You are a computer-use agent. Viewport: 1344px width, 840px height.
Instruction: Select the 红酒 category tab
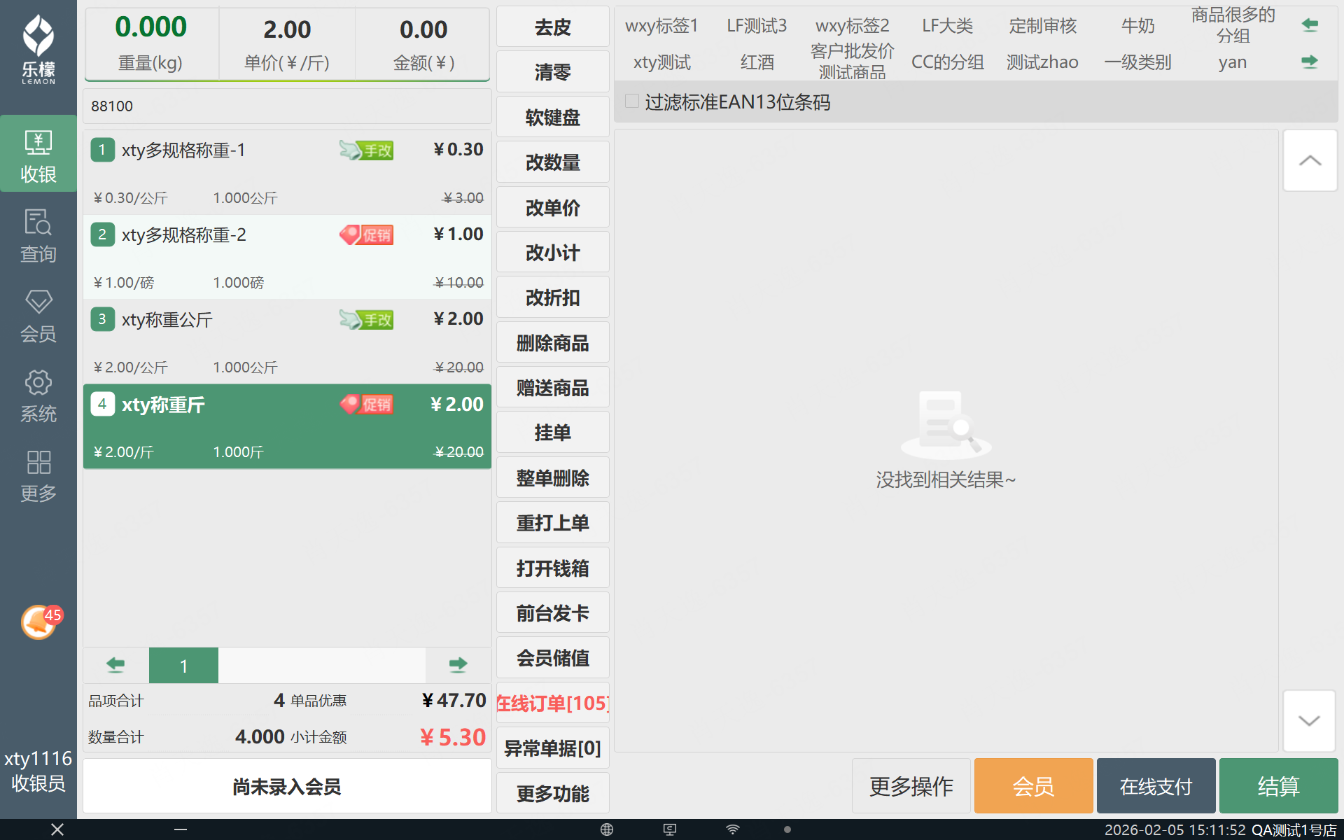click(x=757, y=62)
